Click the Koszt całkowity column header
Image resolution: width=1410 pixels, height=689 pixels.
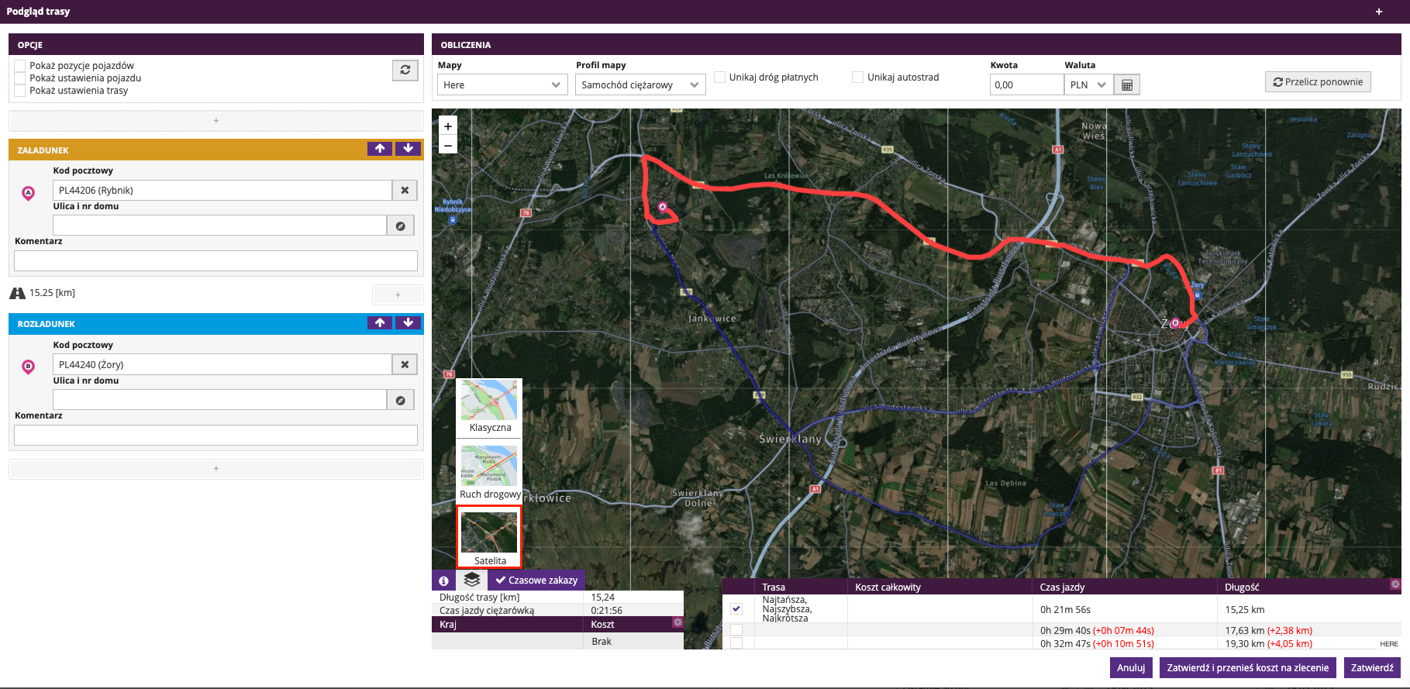(939, 587)
